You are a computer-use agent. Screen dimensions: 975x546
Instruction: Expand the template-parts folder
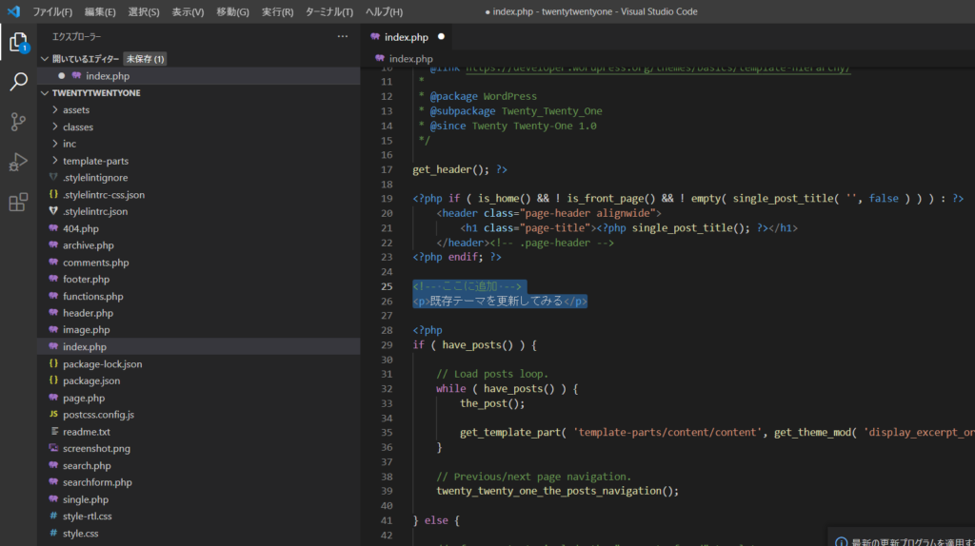pyautogui.click(x=95, y=161)
